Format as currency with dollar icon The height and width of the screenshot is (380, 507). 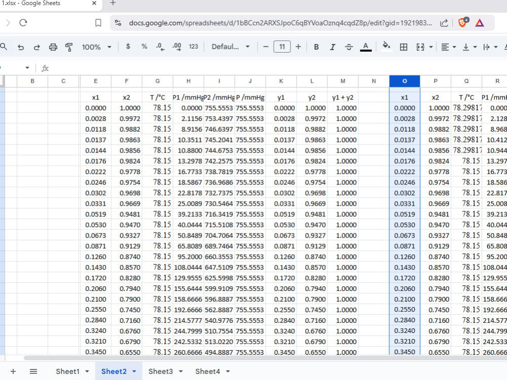tap(128, 47)
